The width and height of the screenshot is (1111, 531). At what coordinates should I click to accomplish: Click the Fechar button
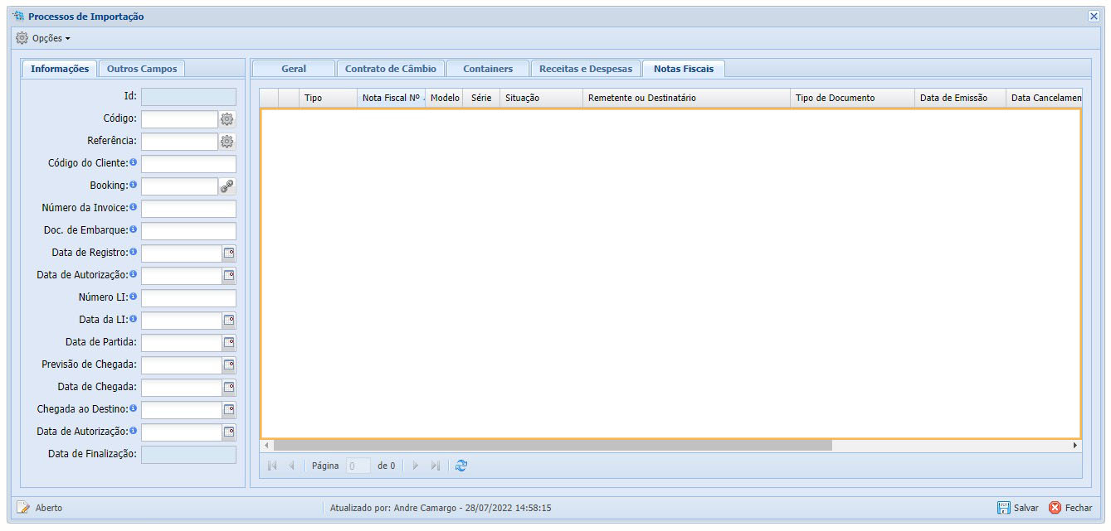pos(1070,508)
